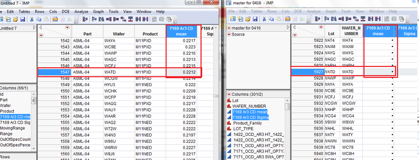Screen dimensions: 419x160
Task: Open Columns (301/2) red triangle menu
Action: pos(229,94)
